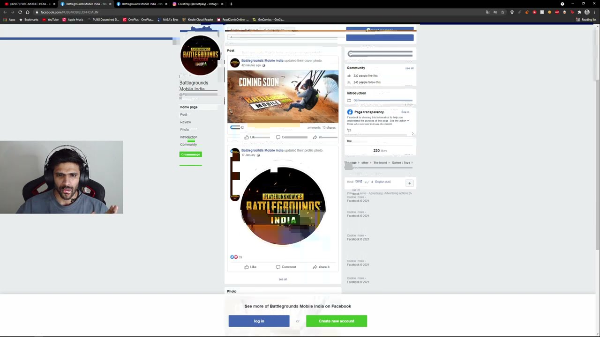The width and height of the screenshot is (600, 337).
Task: Reload the current page
Action: [x=20, y=12]
